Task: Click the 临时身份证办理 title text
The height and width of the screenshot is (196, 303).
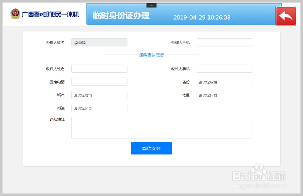Action: pyautogui.click(x=121, y=16)
